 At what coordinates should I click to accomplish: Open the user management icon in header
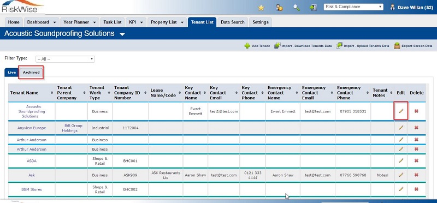[x=279, y=8]
